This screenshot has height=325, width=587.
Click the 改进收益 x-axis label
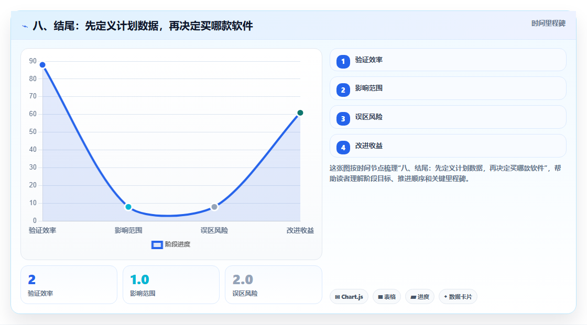click(x=300, y=230)
